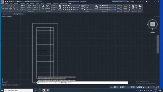The width and height of the screenshot is (163, 92).
Task: Click the Base view icon
Action: 140,7
